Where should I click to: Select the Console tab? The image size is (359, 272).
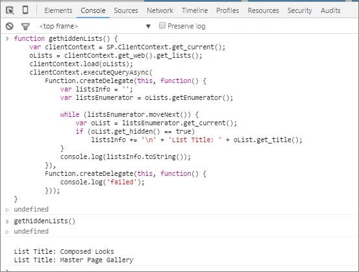coord(93,10)
